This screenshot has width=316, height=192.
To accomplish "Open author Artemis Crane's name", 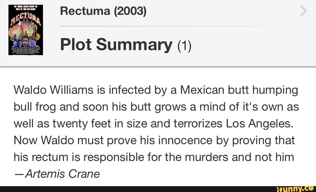I will pos(63,174).
